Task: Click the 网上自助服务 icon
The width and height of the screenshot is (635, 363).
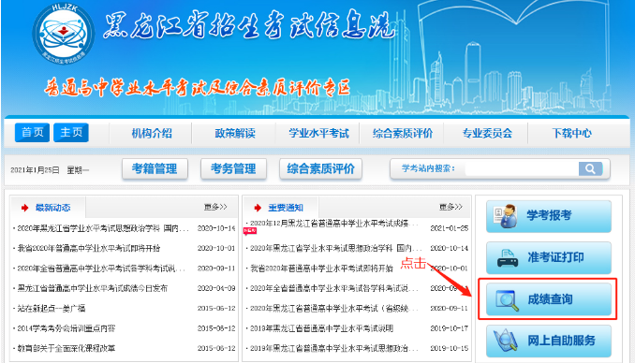Action: pos(506,341)
